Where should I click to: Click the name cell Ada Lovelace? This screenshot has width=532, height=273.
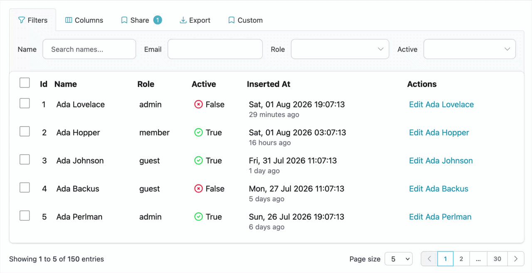(x=81, y=105)
